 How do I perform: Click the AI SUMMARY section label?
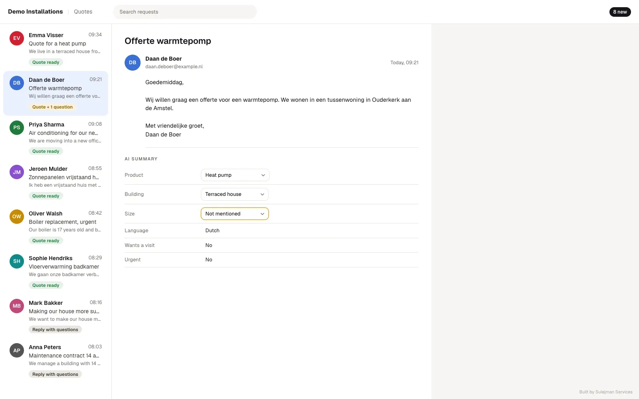pyautogui.click(x=141, y=159)
